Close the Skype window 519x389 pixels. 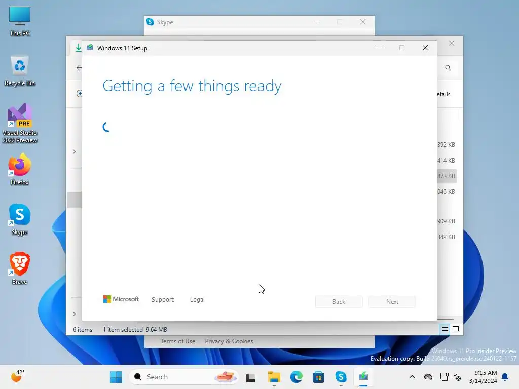point(363,22)
